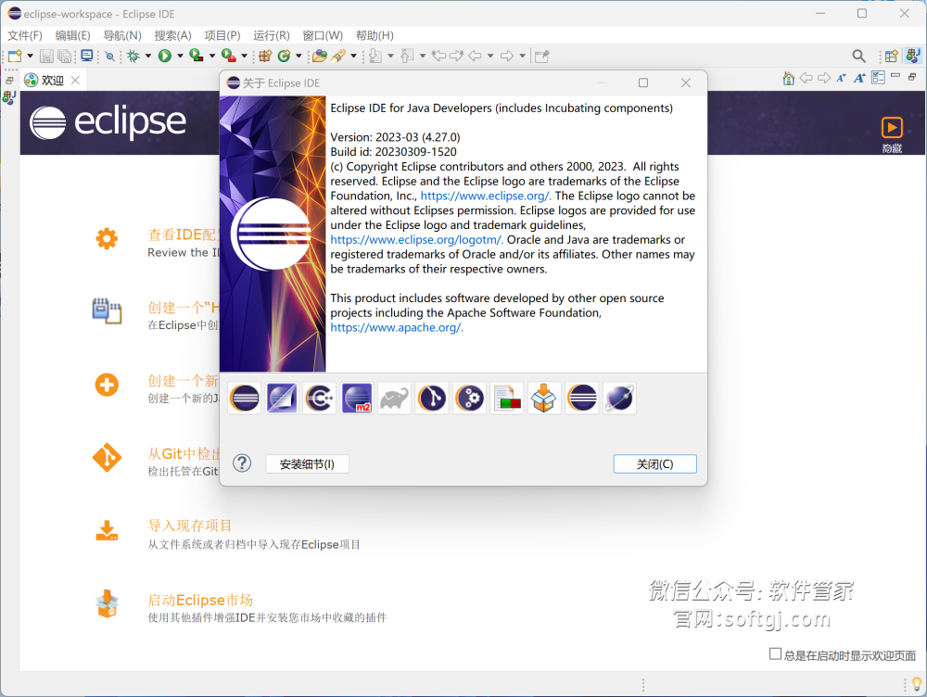Enable always show welcome page checkbox
Screen dimensions: 927x697
tap(775, 653)
